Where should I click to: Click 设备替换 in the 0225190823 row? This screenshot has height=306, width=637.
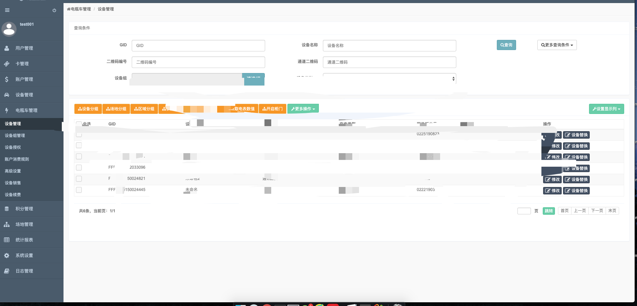(x=576, y=135)
